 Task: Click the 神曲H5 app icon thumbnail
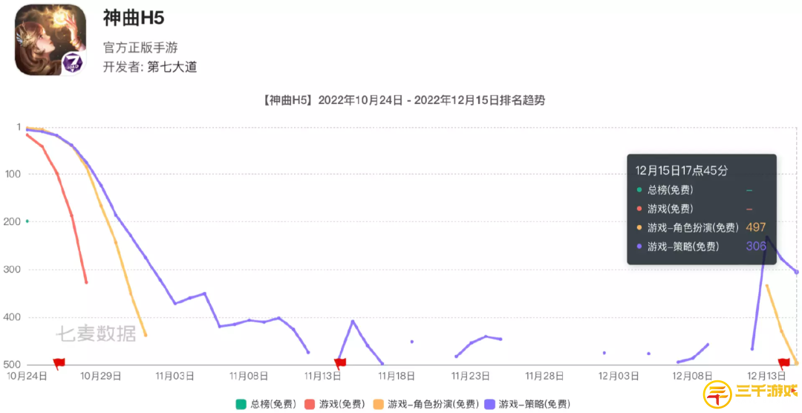point(50,40)
